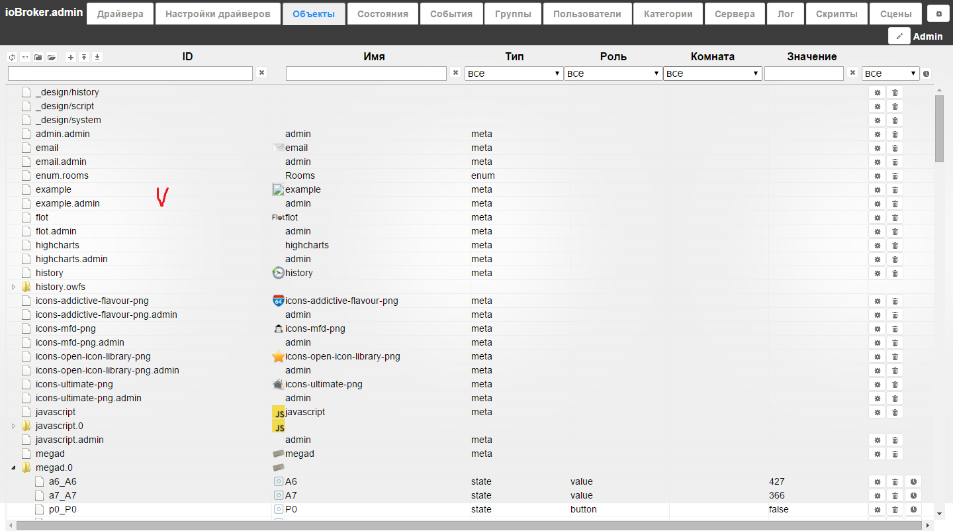Click the ID filter input field
Viewport: 953px width, 531px height.
130,73
